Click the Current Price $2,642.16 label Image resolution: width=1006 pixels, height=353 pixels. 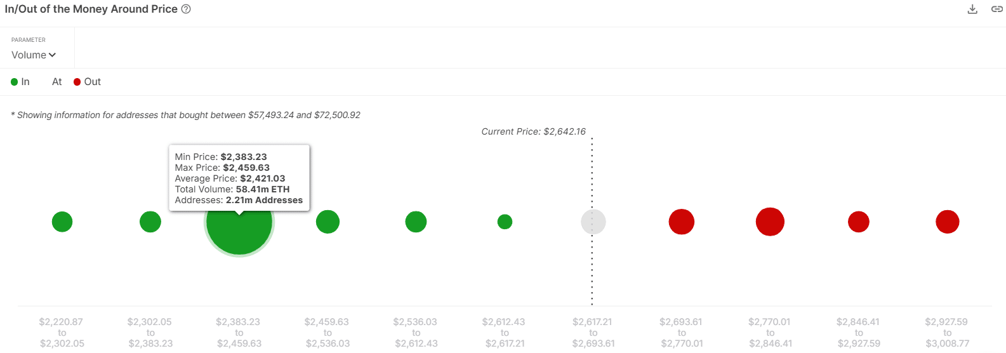(533, 132)
